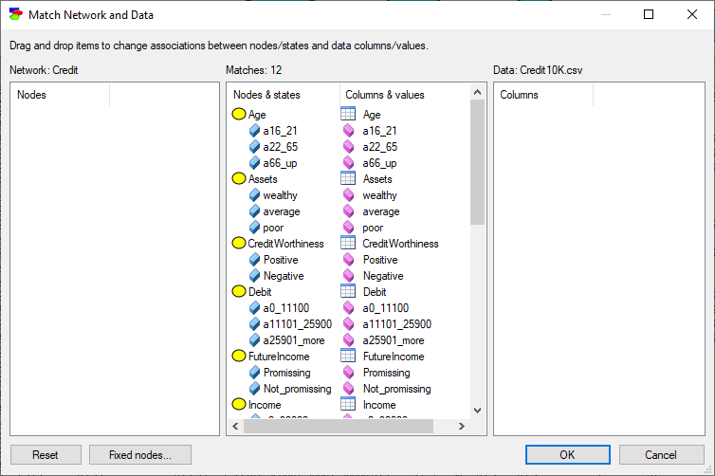Image resolution: width=715 pixels, height=476 pixels.
Task: Click the Debit column table icon
Action: click(x=348, y=291)
